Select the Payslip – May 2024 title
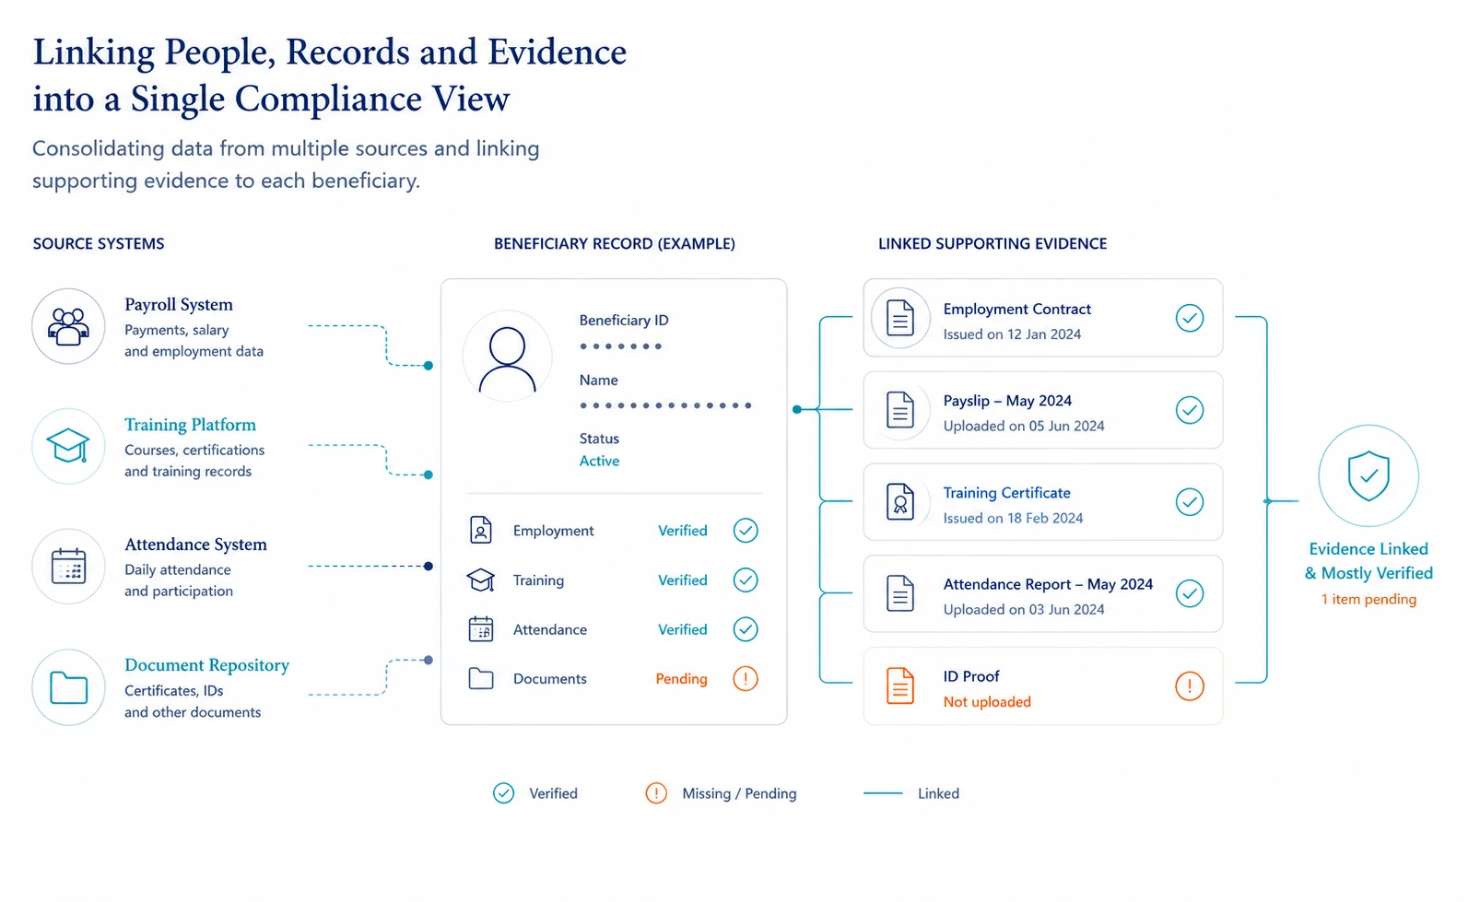Screen dimensions: 1480x902 point(1007,401)
